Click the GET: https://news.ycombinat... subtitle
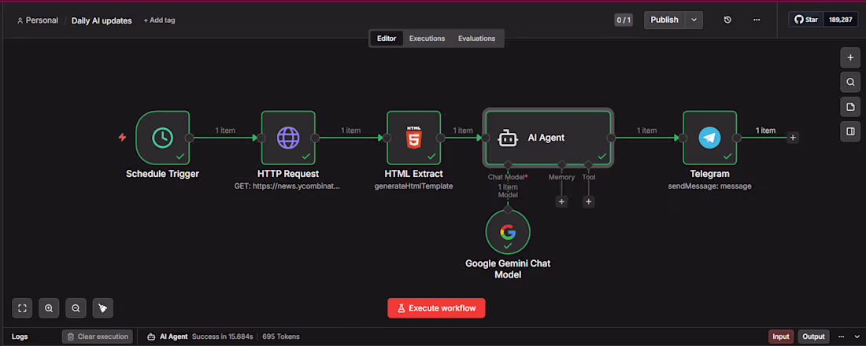This screenshot has height=346, width=866. (287, 186)
